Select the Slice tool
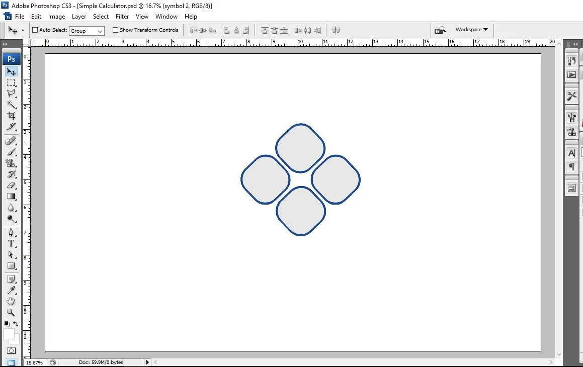This screenshot has height=367, width=583. [11, 127]
